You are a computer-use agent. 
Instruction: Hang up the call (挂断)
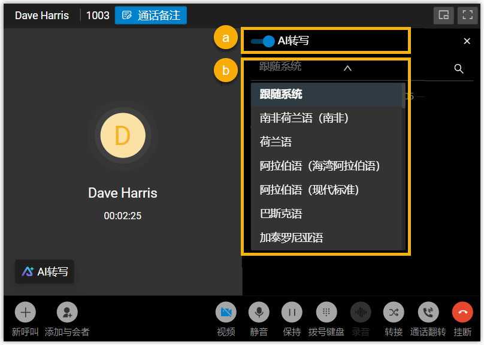click(x=462, y=312)
